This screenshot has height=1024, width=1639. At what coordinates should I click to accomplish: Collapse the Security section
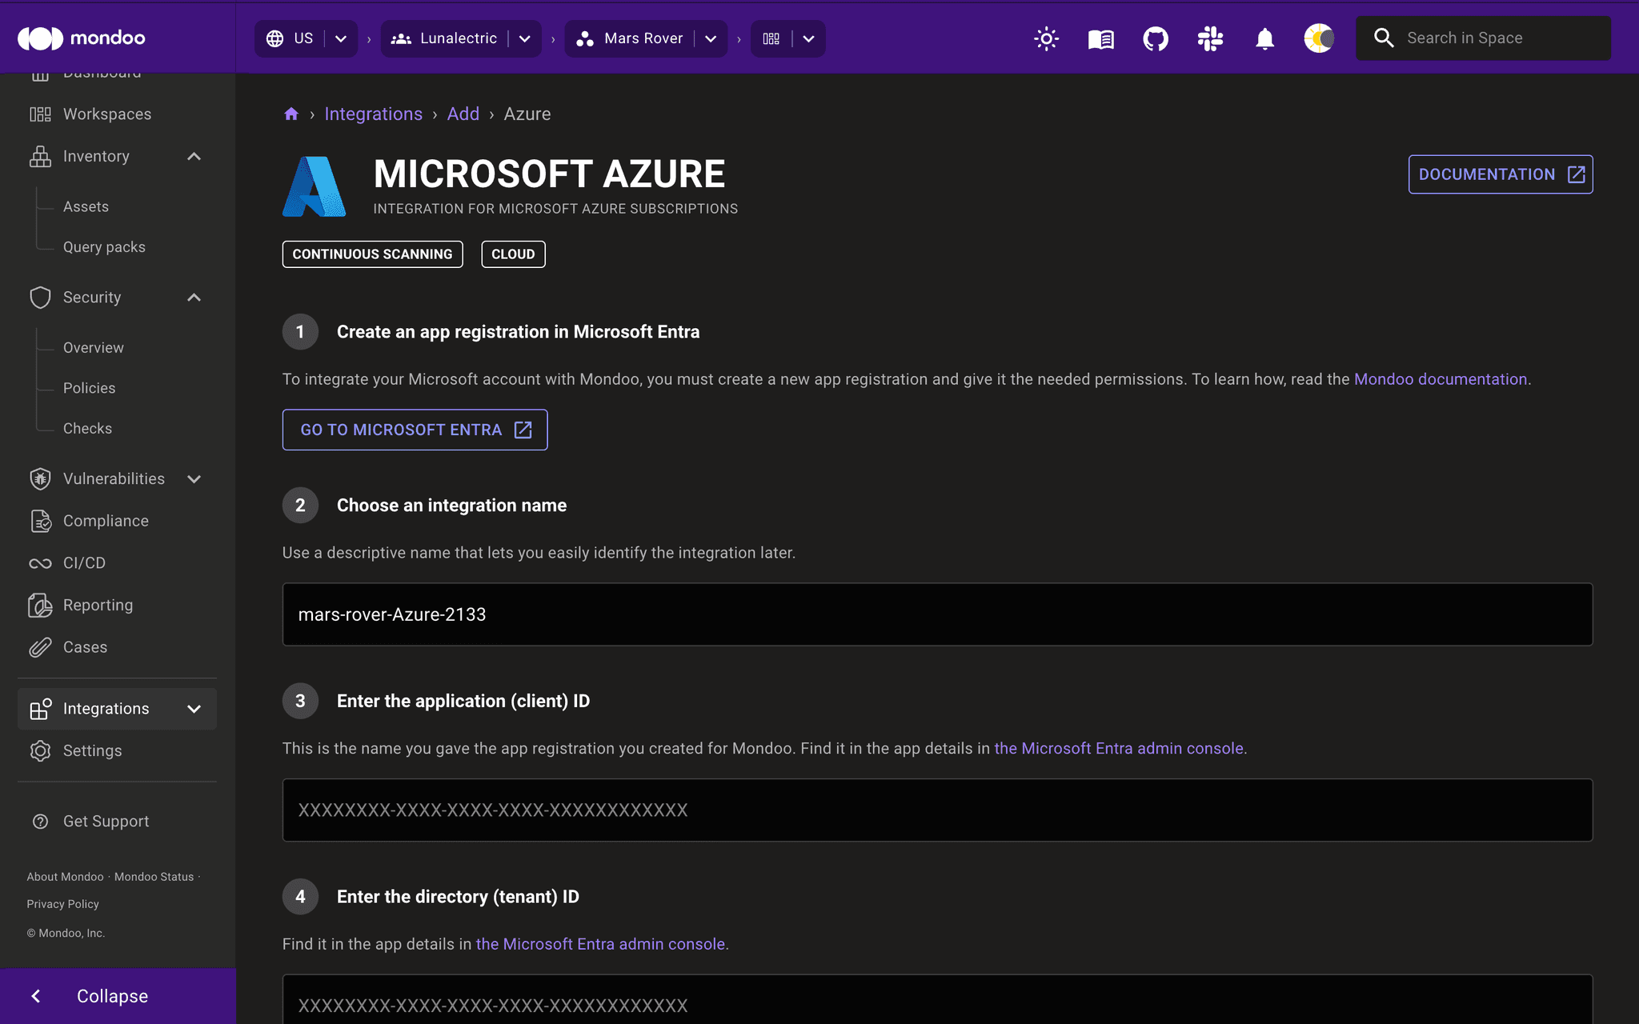194,298
